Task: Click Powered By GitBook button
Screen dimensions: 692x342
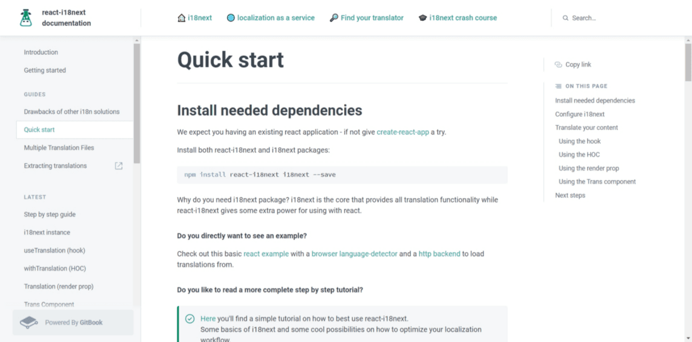Action: click(73, 323)
